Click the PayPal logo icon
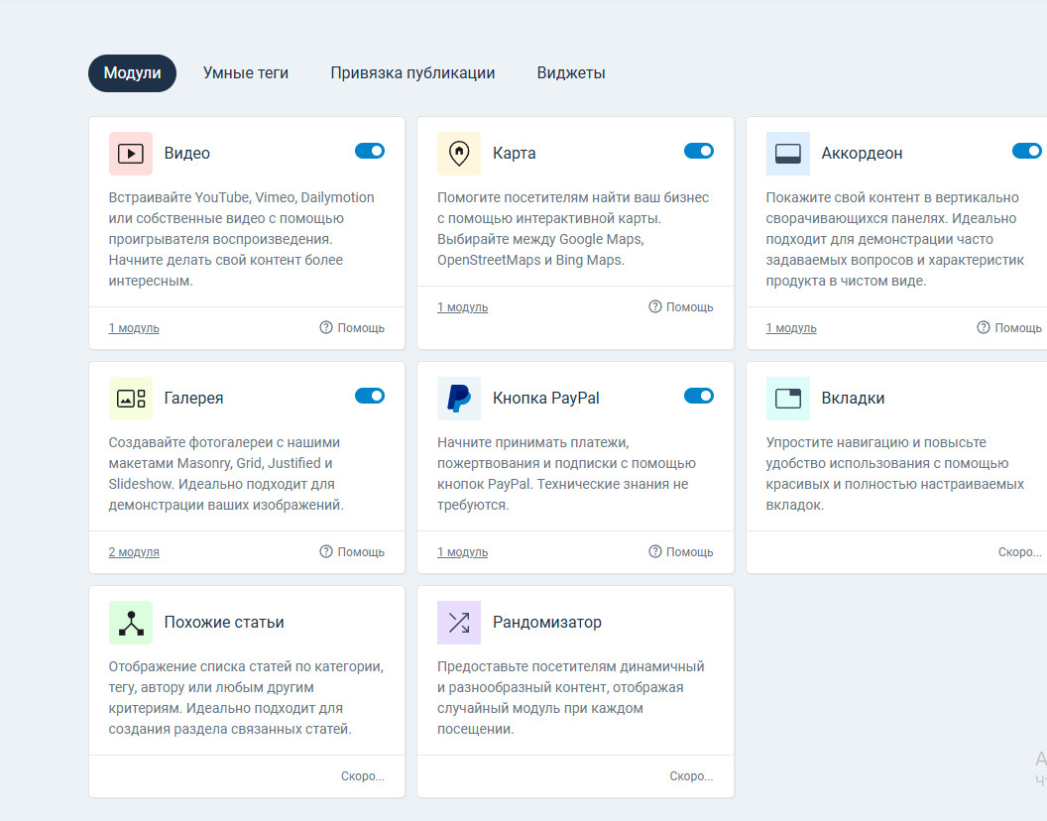 (x=459, y=399)
